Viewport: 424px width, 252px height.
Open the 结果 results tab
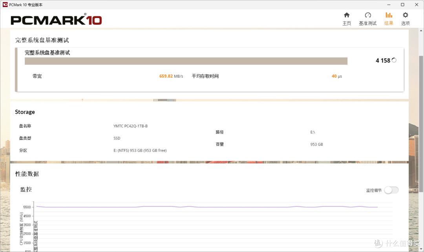(x=389, y=19)
